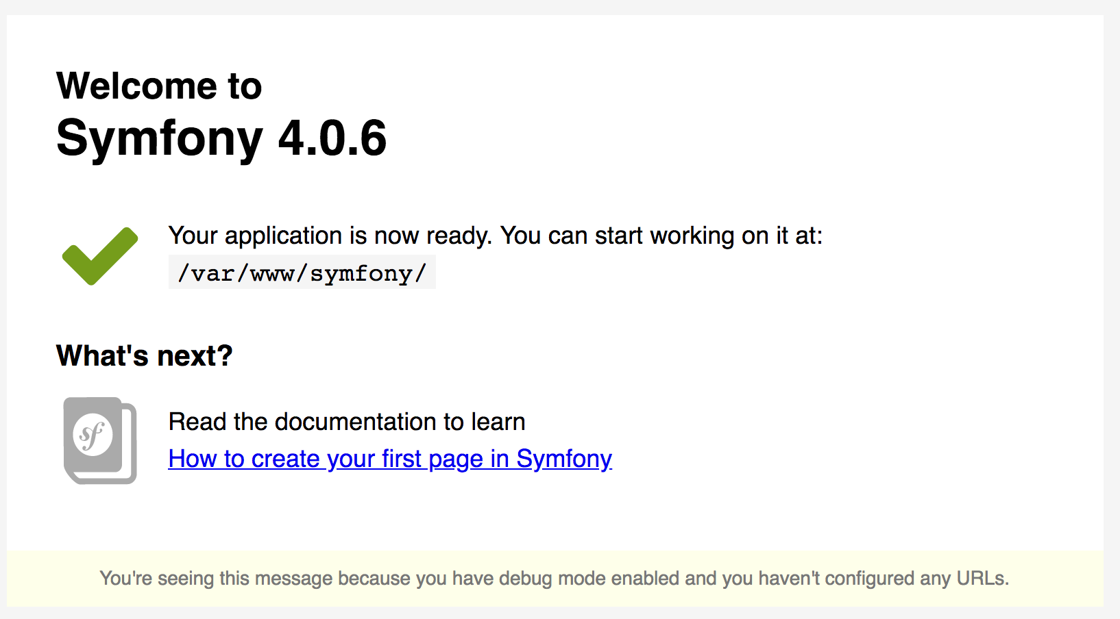Open How to create your first page in Symfony
The width and height of the screenshot is (1120, 619).
pos(389,459)
